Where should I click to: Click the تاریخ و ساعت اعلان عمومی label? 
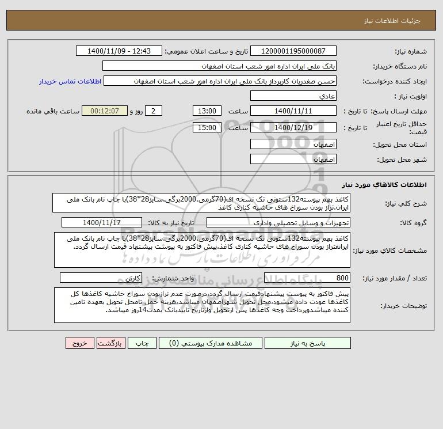tap(206, 51)
